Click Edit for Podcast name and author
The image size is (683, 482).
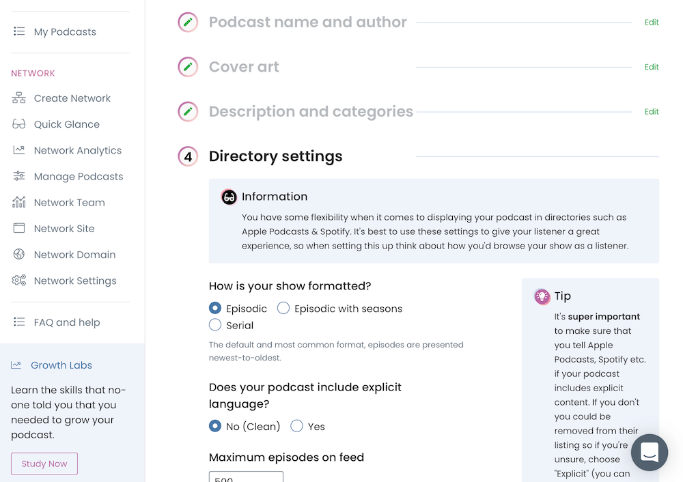(651, 23)
